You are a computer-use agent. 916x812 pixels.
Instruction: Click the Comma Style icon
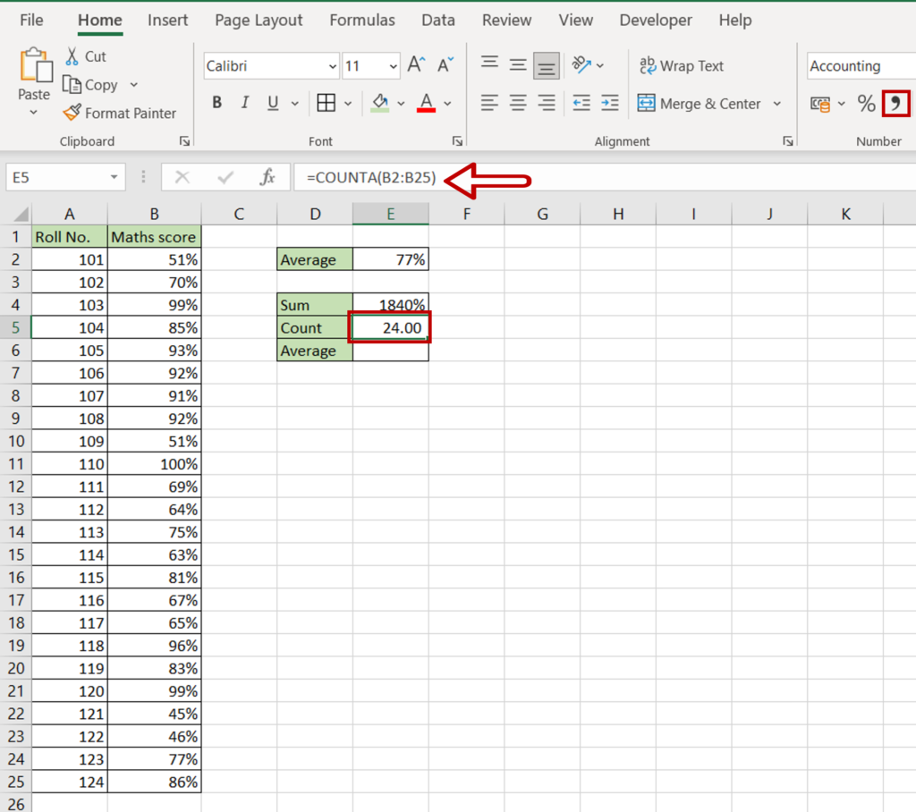pyautogui.click(x=897, y=103)
